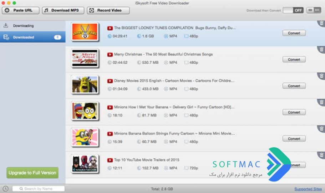Image resolution: width=325 pixels, height=193 pixels.
Task: Click file size icon showing 530.7 MB
Action: tap(139, 63)
